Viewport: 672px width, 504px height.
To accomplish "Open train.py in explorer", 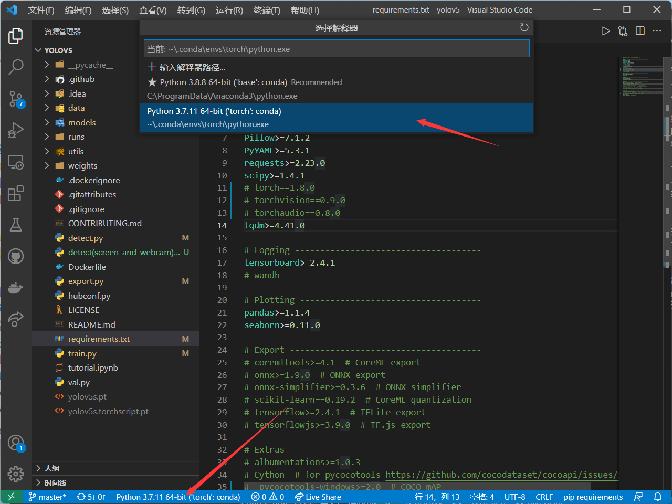I will (115, 353).
